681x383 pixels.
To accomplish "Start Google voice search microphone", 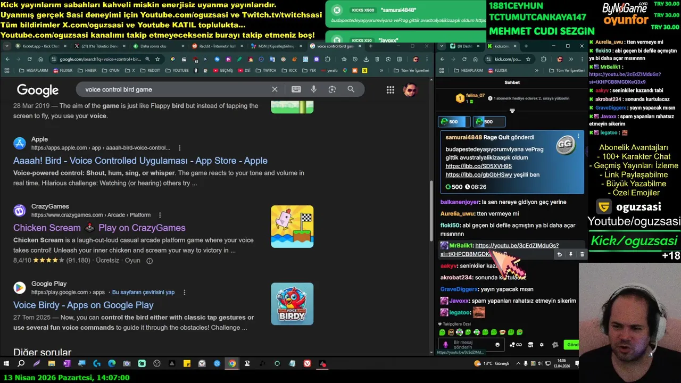I will 314,89.
